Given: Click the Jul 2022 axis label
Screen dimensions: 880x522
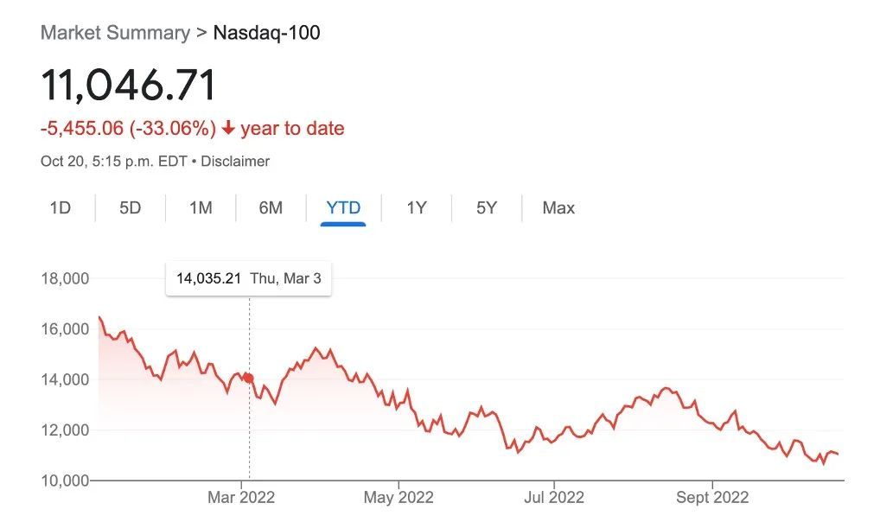Looking at the screenshot, I should (553, 498).
